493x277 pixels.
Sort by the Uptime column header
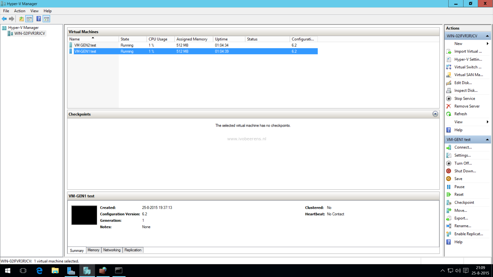[x=229, y=39]
